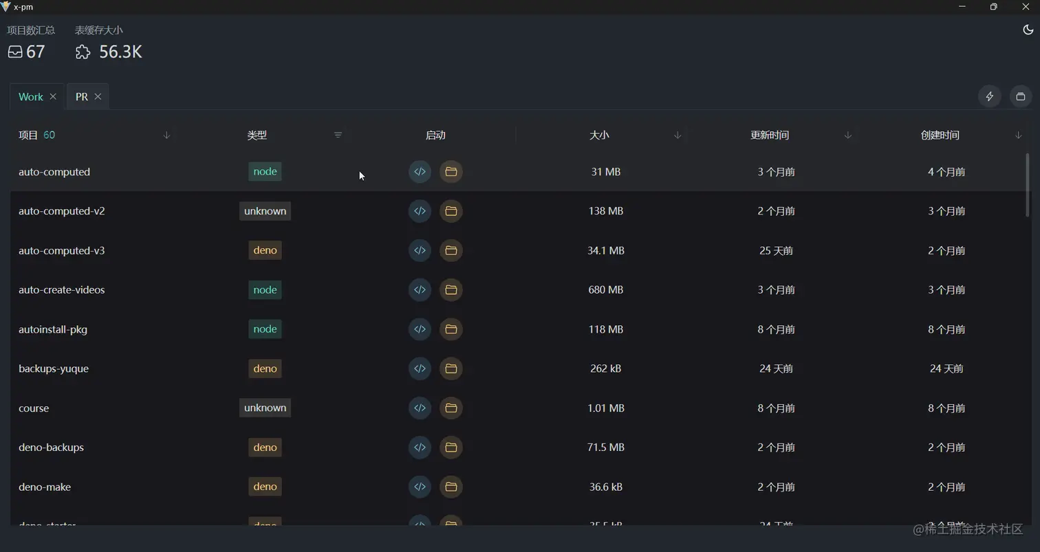Close the PR tab
Image resolution: width=1040 pixels, height=552 pixels.
pyautogui.click(x=98, y=97)
